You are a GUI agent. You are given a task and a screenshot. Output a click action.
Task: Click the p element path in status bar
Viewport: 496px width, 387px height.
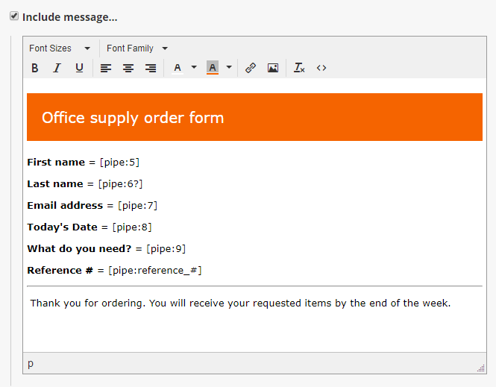pyautogui.click(x=31, y=364)
